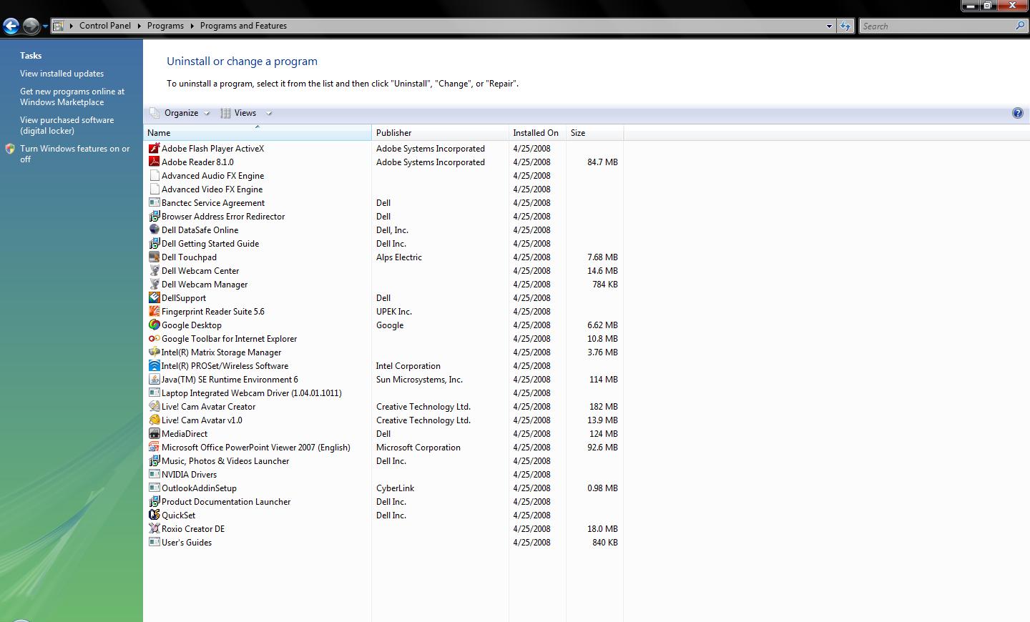Select User's Guides entry
Image resolution: width=1030 pixels, height=622 pixels.
pos(187,542)
